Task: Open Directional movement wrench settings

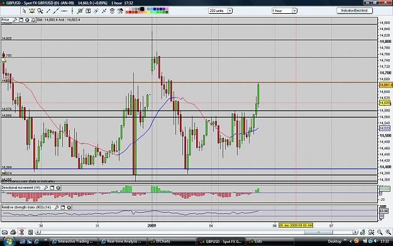Action: (46, 187)
